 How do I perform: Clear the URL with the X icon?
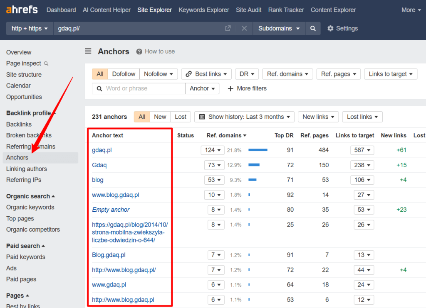click(244, 29)
